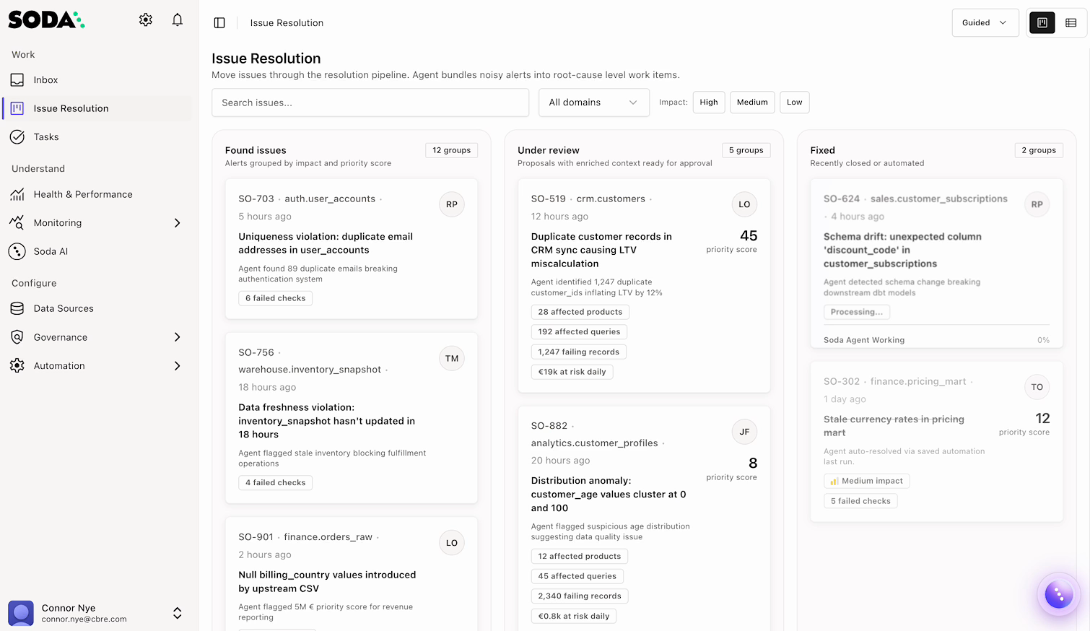Click the €0.8k at risk daily tag
Viewport: 1090px width, 631px height.
point(574,617)
